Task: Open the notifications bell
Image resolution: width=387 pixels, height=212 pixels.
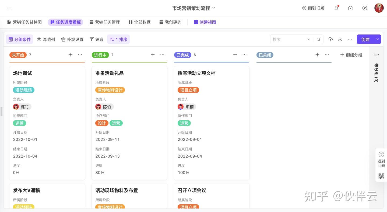Action: click(x=336, y=8)
